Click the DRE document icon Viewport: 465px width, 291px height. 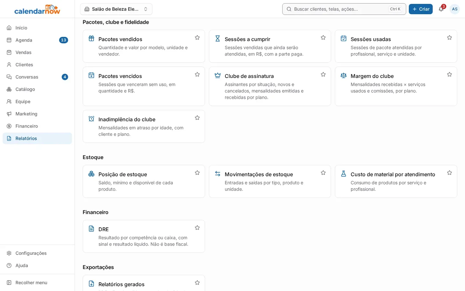click(x=91, y=229)
